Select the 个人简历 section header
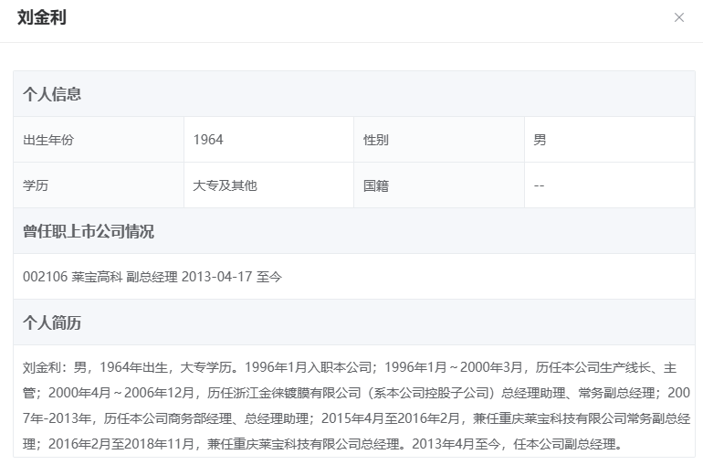The width and height of the screenshot is (703, 465). click(x=354, y=322)
